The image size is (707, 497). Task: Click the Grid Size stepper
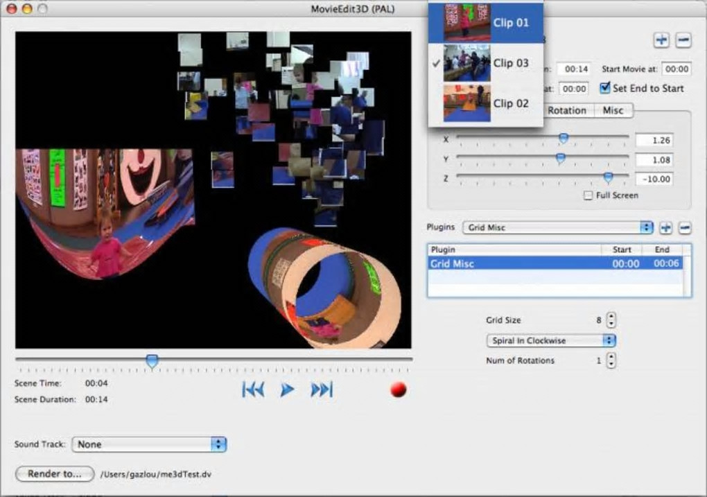point(611,320)
